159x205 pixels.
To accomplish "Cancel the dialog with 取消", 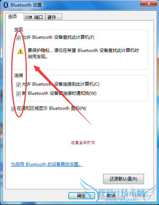I will [x=111, y=195].
